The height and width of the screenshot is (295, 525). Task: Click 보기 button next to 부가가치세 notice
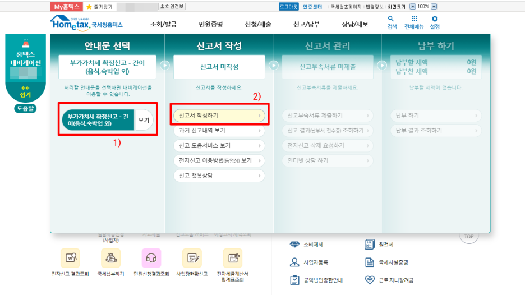point(144,120)
